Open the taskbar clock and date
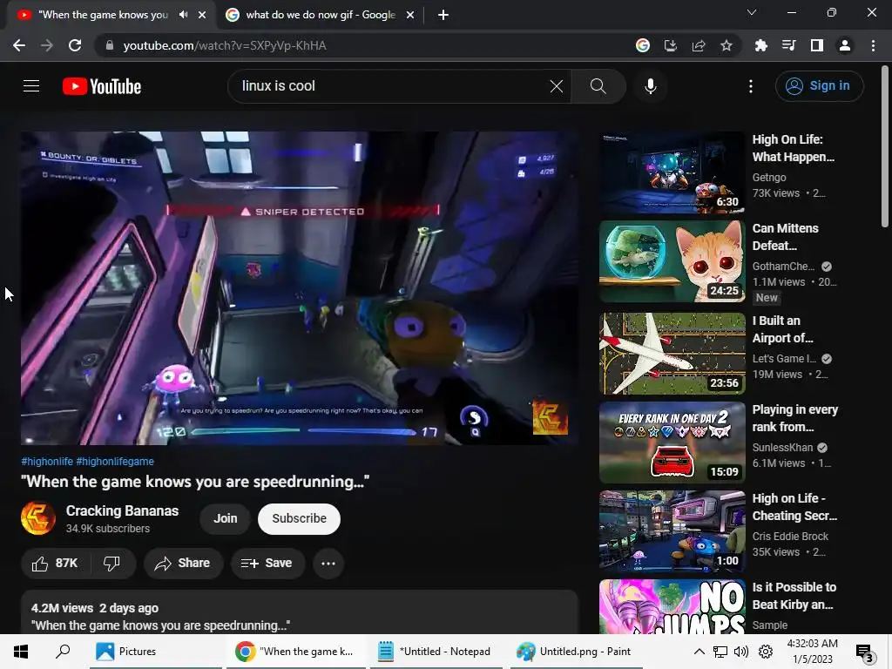The height and width of the screenshot is (669, 892). [813, 652]
